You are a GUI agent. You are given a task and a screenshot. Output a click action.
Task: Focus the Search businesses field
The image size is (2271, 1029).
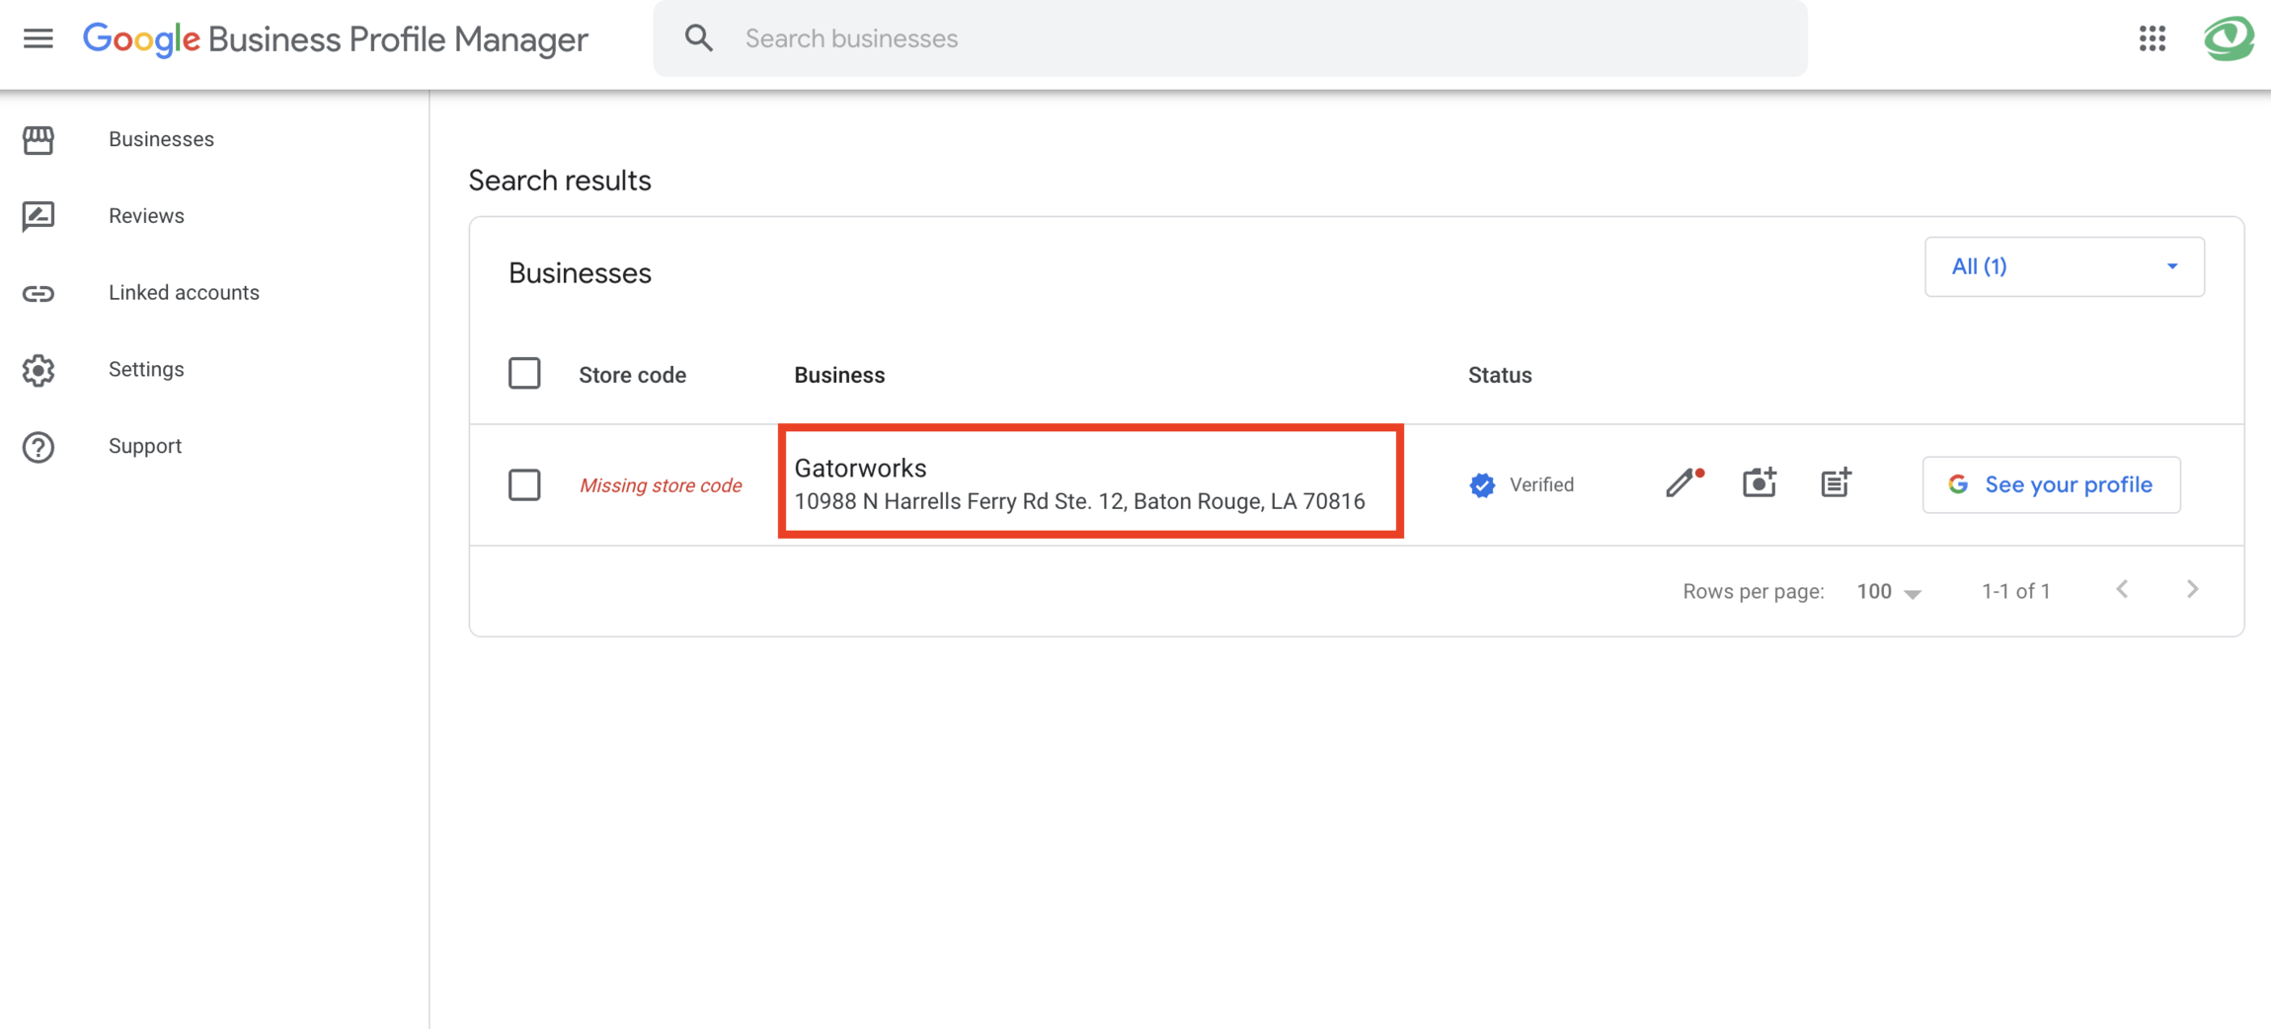coord(1230,38)
